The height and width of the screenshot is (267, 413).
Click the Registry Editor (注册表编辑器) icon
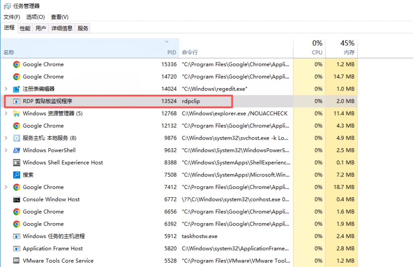coord(17,89)
